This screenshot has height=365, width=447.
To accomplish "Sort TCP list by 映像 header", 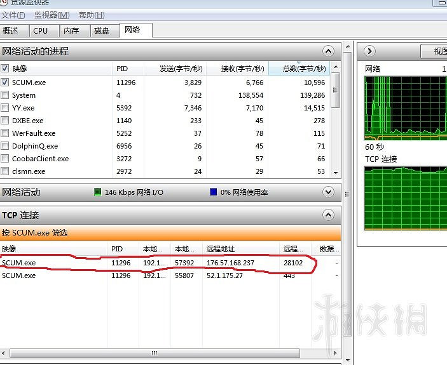I will (x=53, y=249).
